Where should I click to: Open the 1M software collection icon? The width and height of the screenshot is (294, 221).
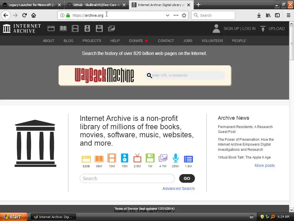150,158
